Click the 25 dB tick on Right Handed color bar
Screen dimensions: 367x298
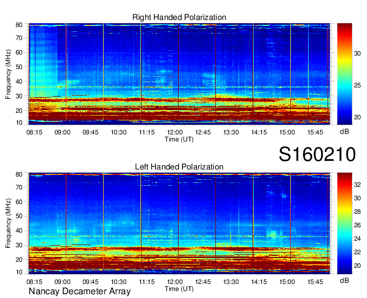[x=357, y=85]
